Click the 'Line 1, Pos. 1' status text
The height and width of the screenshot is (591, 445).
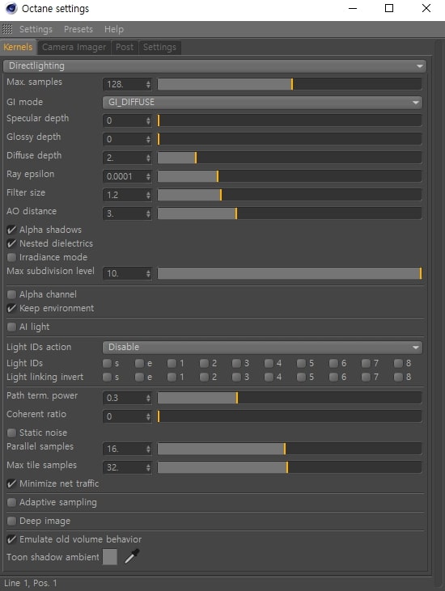31,583
